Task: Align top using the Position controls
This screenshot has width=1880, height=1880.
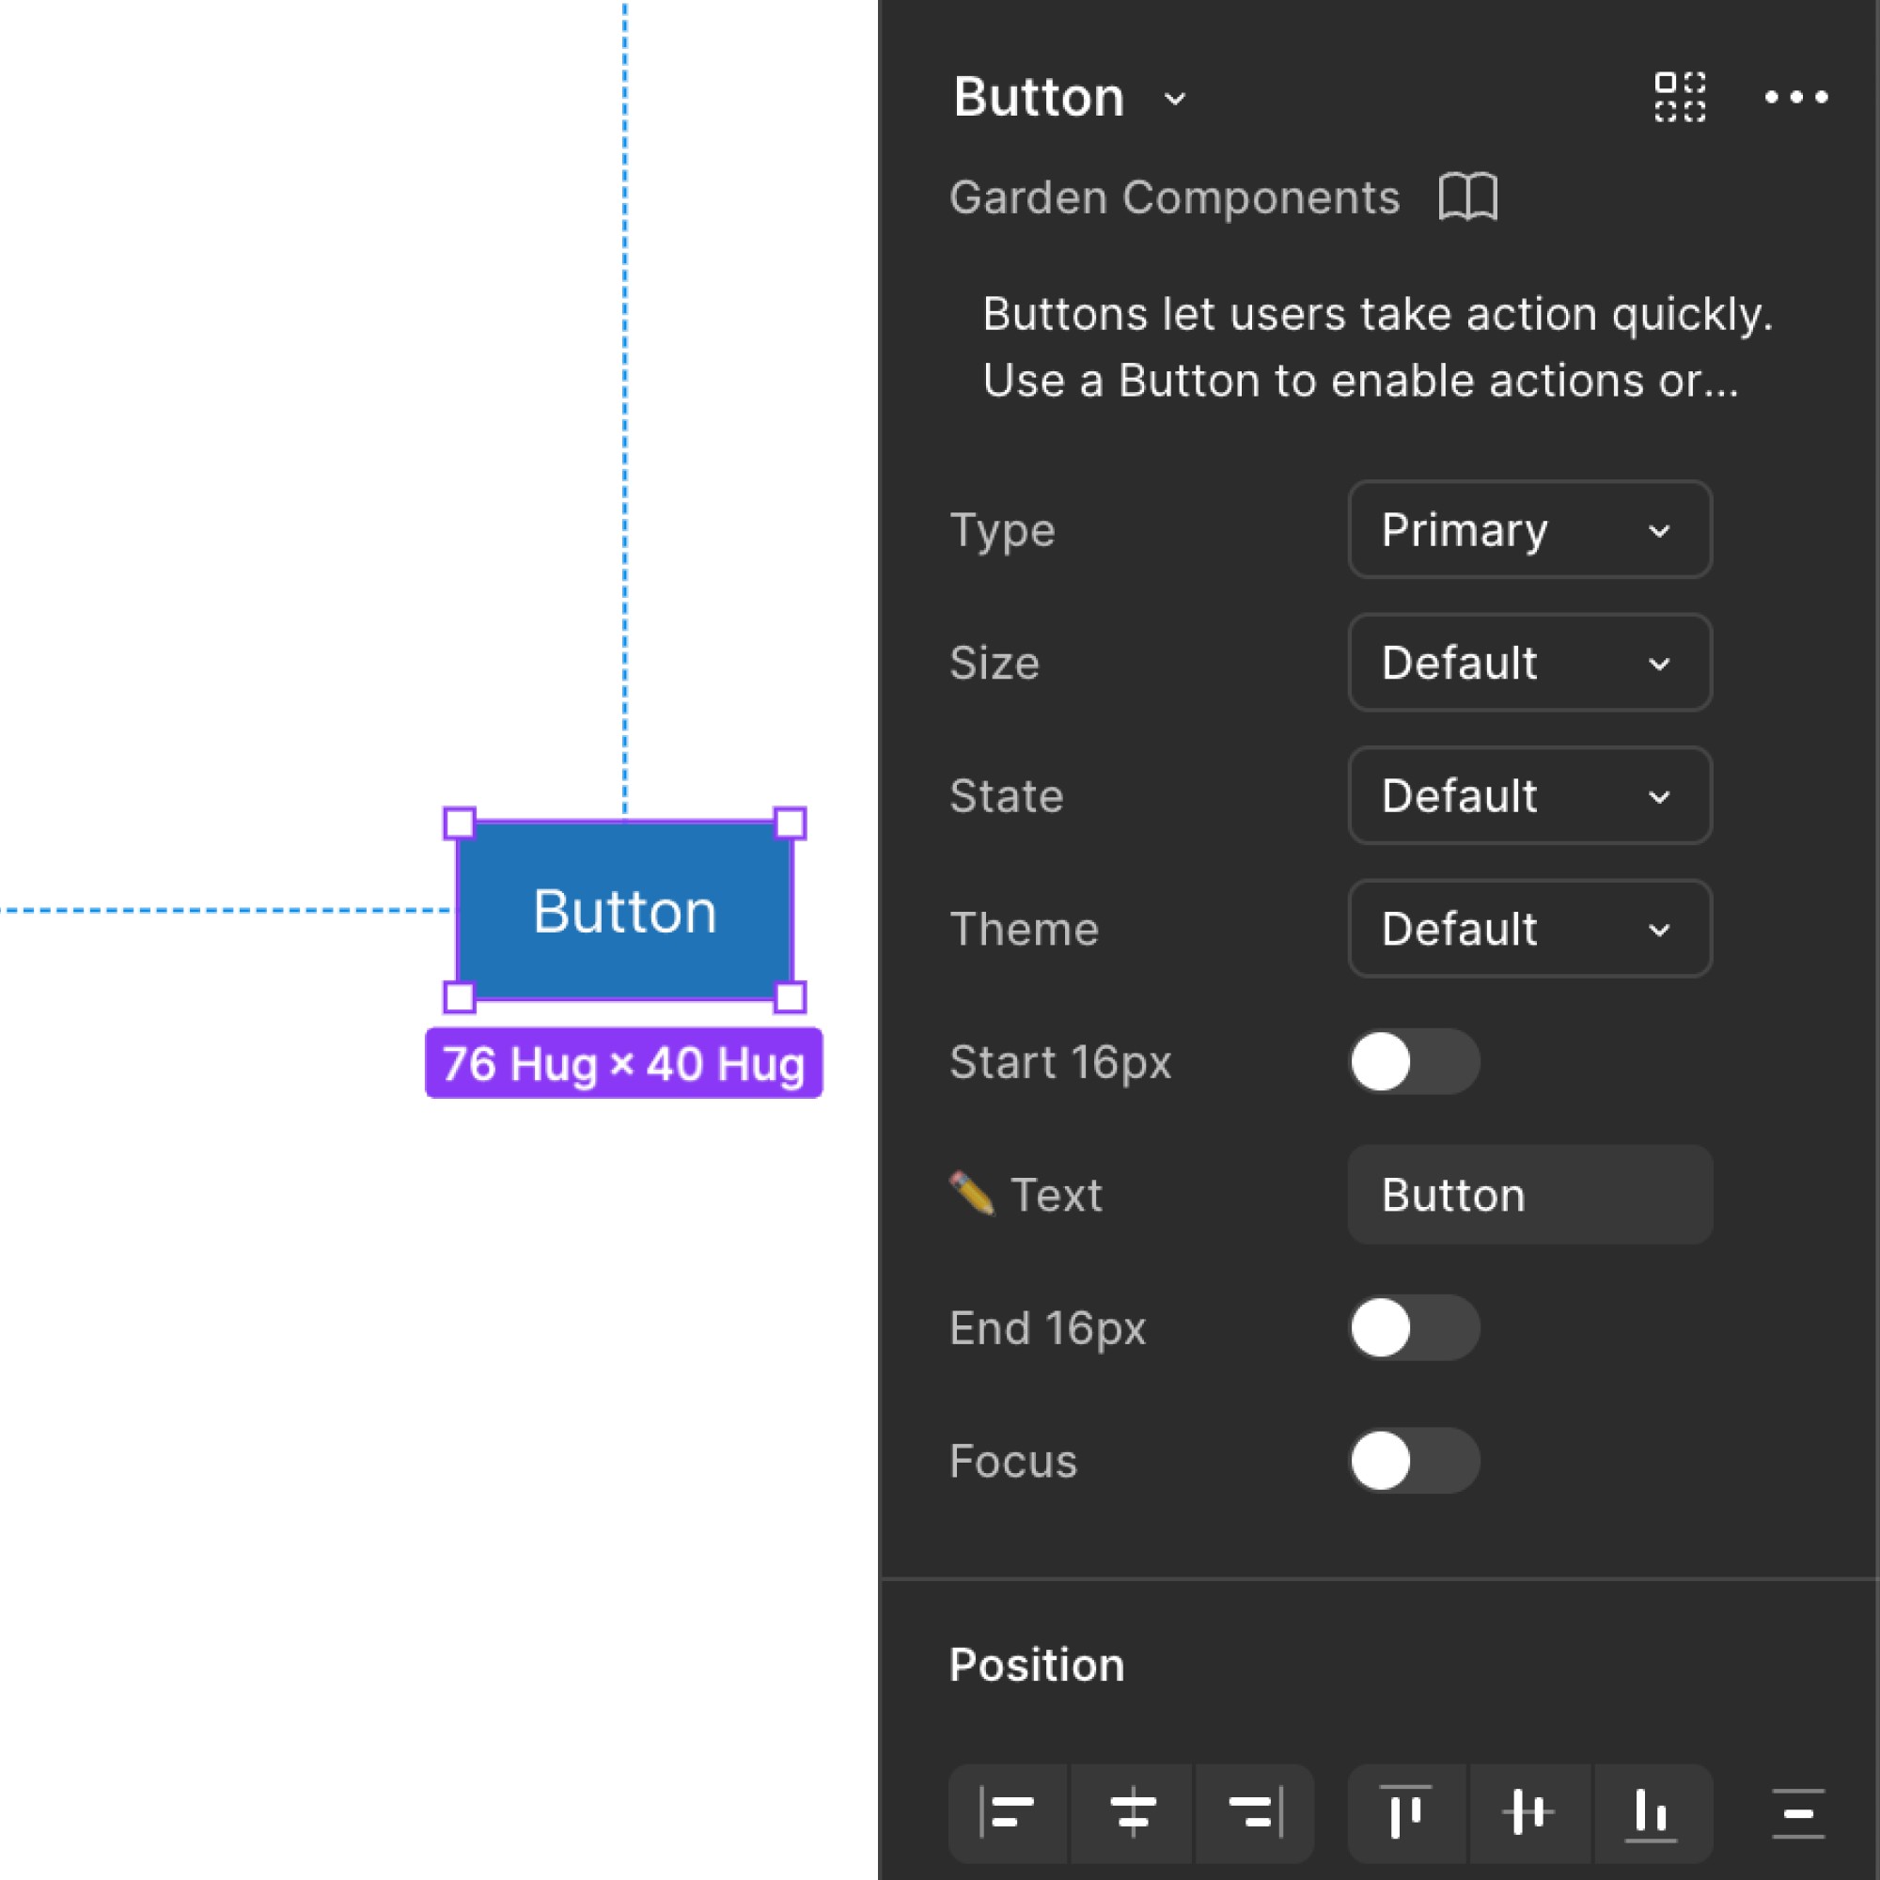Action: [x=1406, y=1813]
